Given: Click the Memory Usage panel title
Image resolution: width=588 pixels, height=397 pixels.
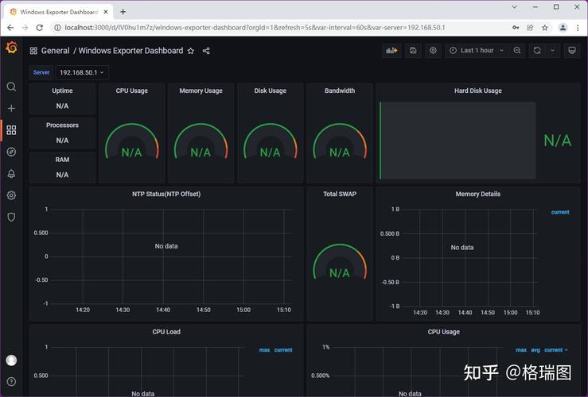Looking at the screenshot, I should (201, 91).
